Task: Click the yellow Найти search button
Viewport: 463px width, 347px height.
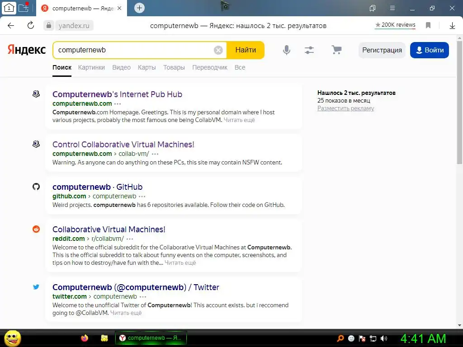Action: (x=246, y=50)
